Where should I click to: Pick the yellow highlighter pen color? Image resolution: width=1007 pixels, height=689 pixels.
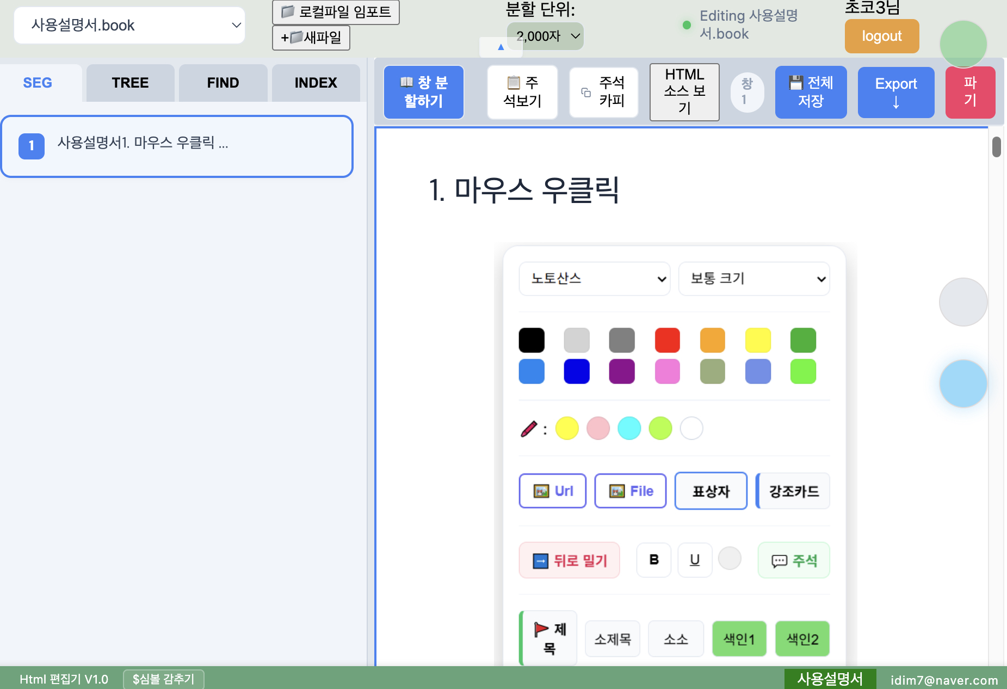[x=567, y=428]
